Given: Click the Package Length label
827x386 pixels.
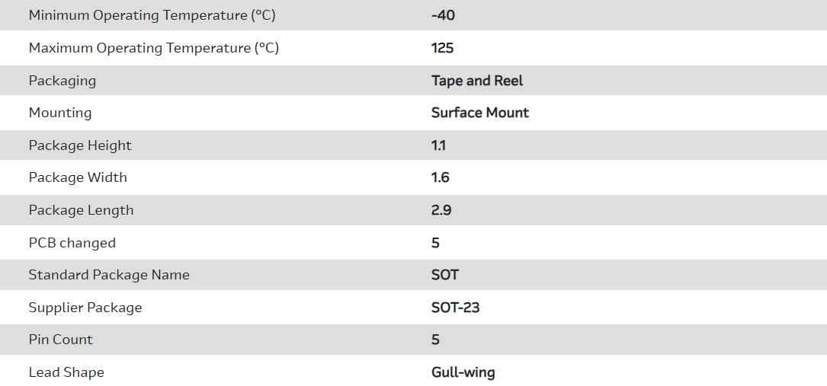Looking at the screenshot, I should pos(81,210).
